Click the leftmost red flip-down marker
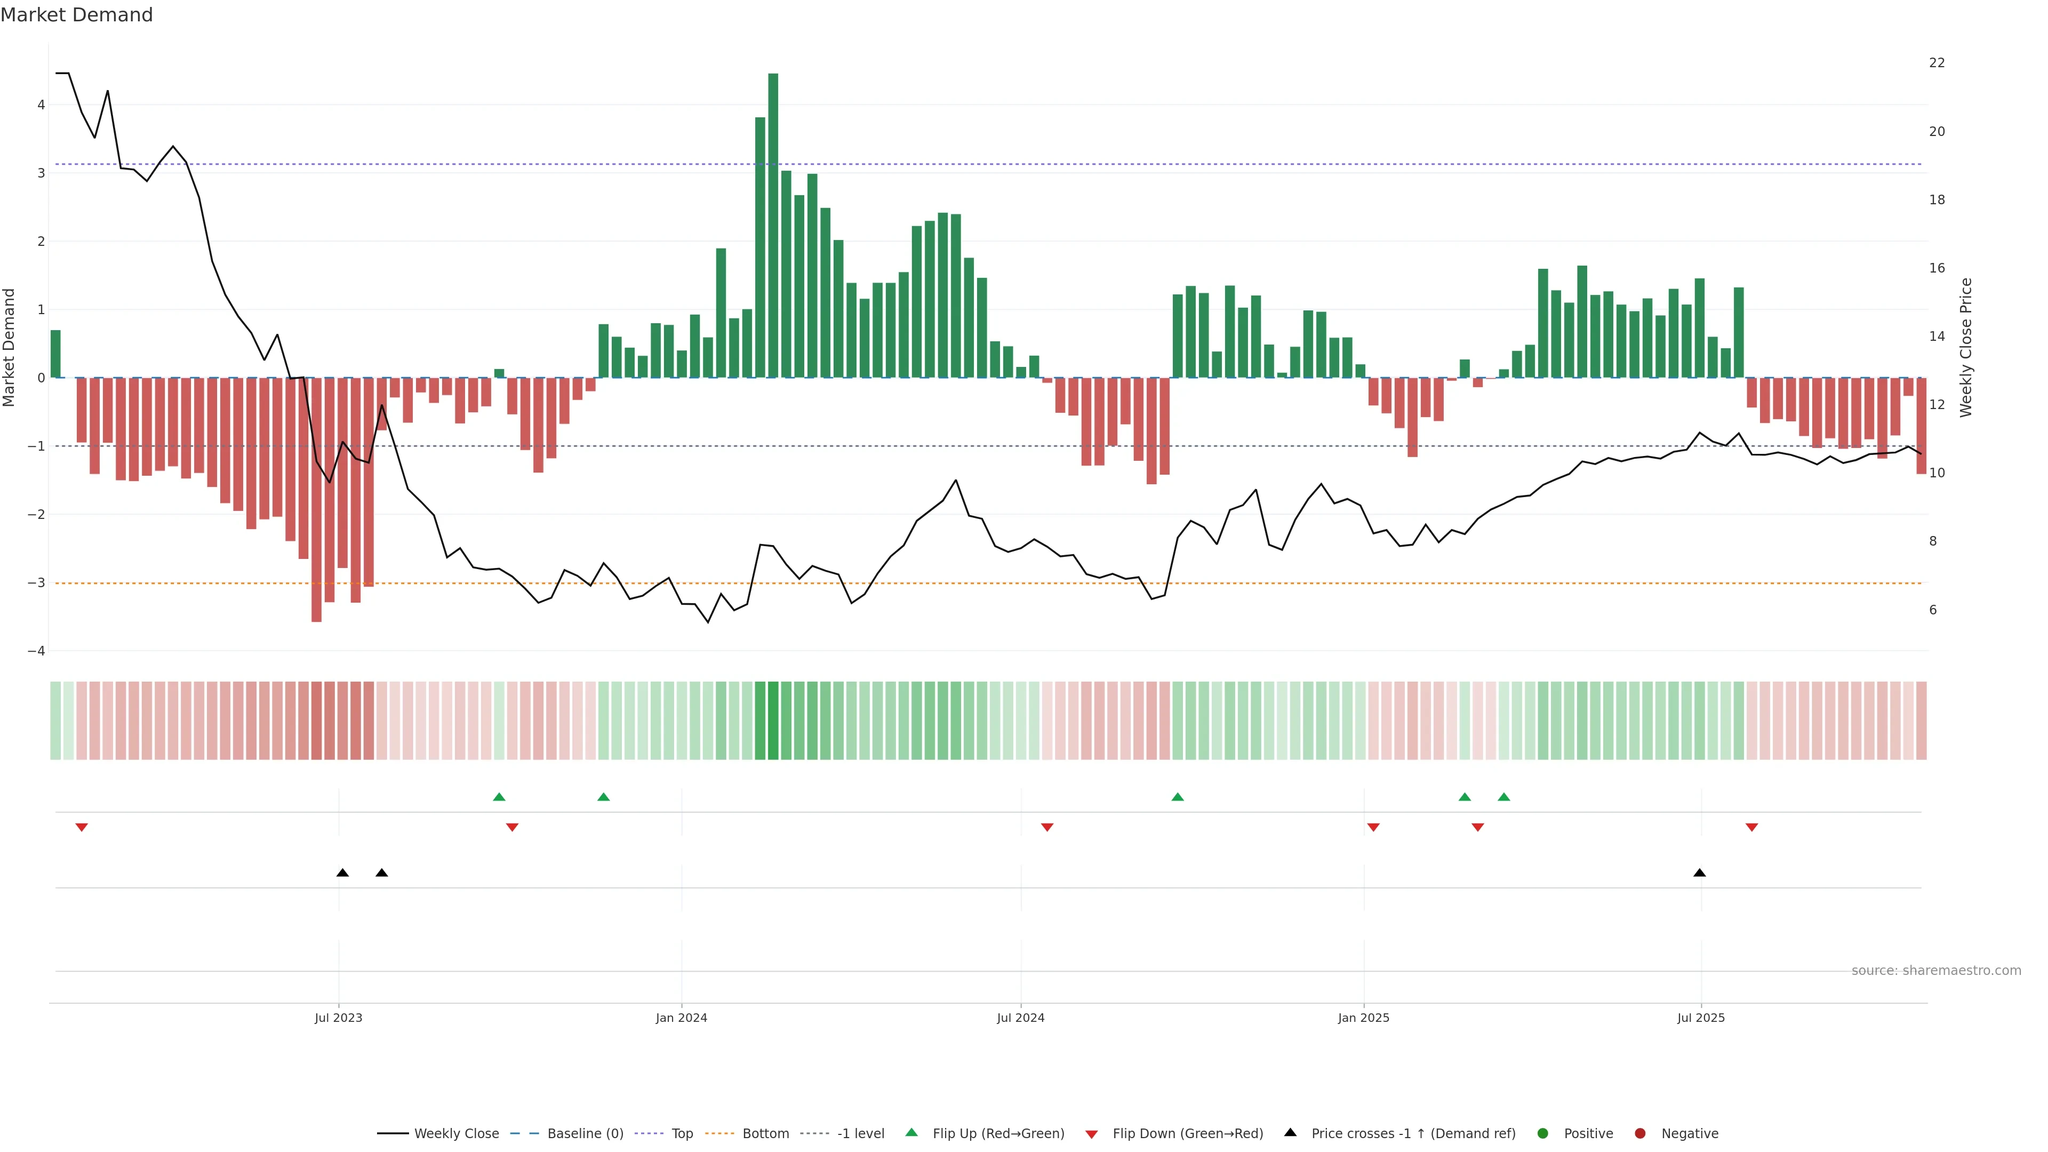This screenshot has width=2048, height=1152. click(81, 828)
